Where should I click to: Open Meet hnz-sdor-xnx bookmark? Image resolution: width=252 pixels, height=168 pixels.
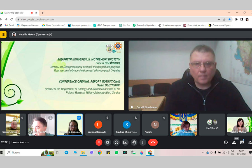[x=54, y=25]
